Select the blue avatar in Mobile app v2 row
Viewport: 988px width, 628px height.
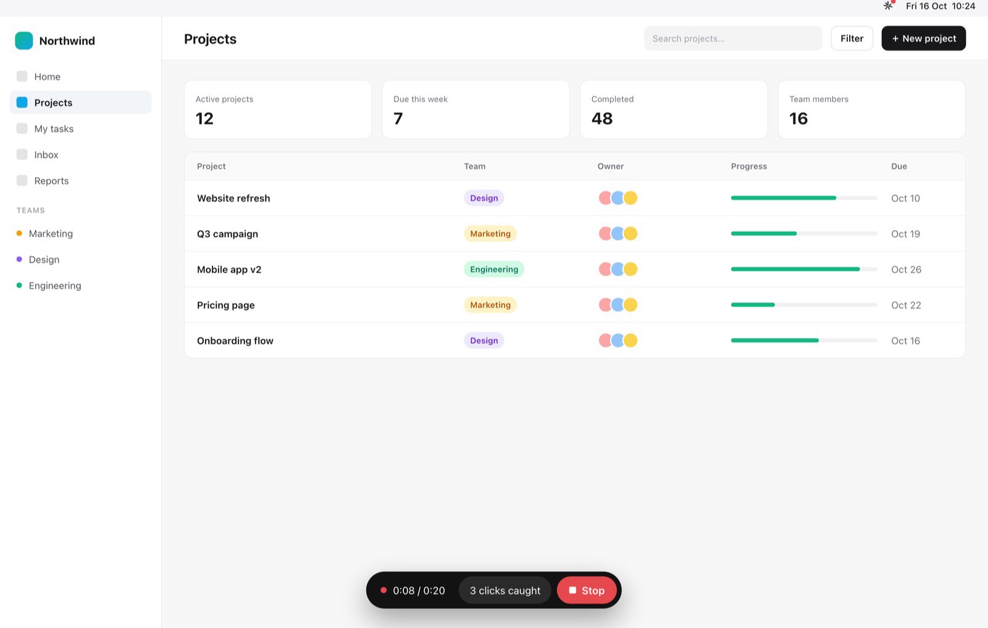(617, 269)
